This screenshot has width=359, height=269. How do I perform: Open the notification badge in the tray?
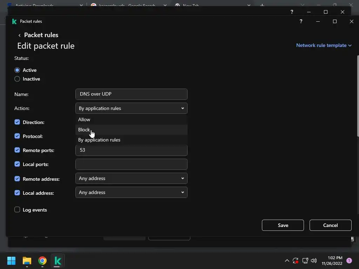click(x=349, y=261)
